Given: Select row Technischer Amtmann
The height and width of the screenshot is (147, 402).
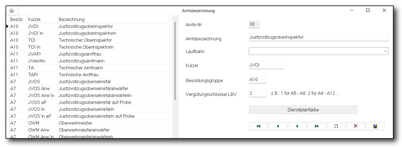Looking at the screenshot, I should pyautogui.click(x=89, y=68).
